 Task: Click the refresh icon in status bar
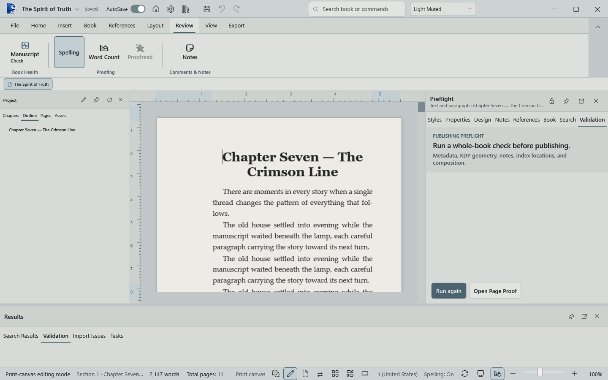465,374
